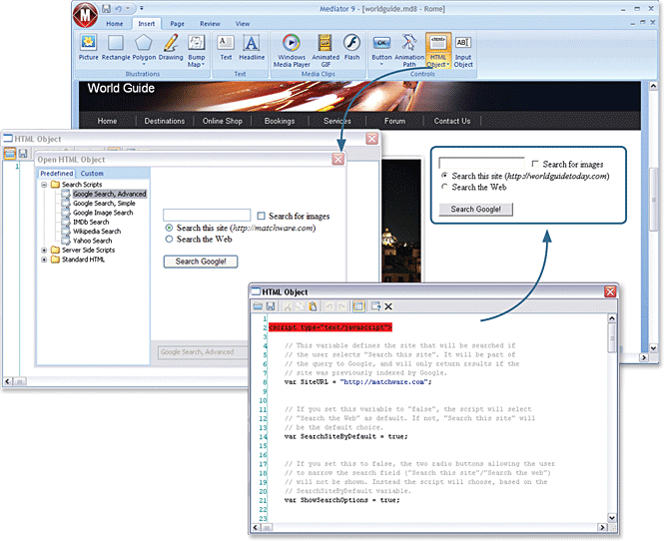This screenshot has width=664, height=541.
Task: Click Save icon in back HTML Object window
Action: 23,154
